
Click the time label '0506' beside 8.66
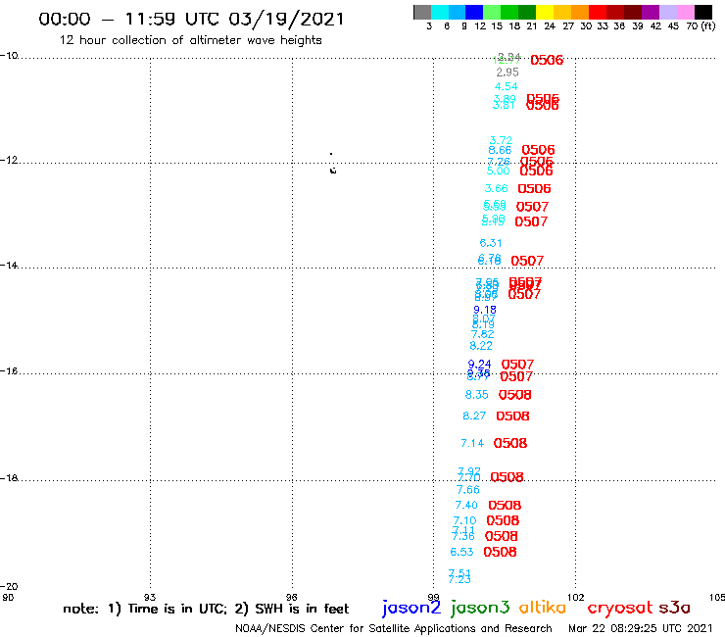click(x=538, y=150)
